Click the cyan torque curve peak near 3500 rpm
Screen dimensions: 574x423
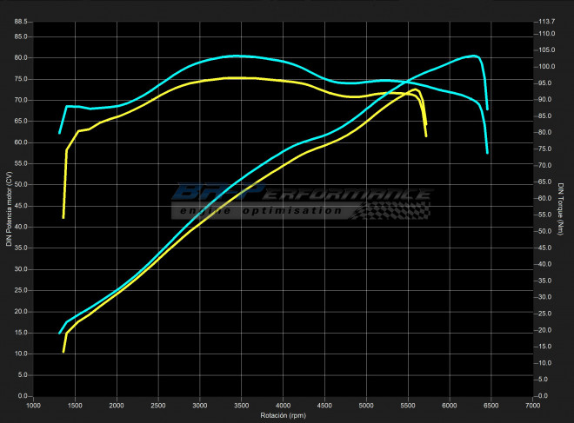tap(235, 56)
